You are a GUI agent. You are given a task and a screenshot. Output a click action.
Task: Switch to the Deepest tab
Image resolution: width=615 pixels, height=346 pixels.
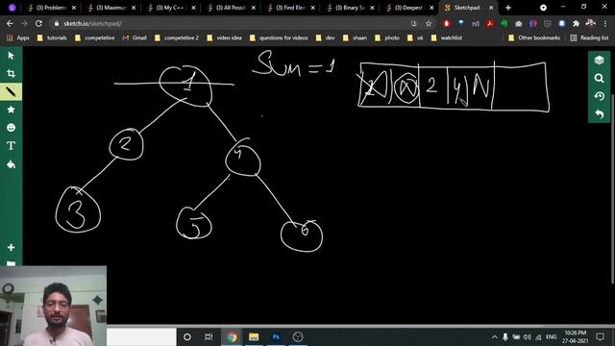coord(410,8)
